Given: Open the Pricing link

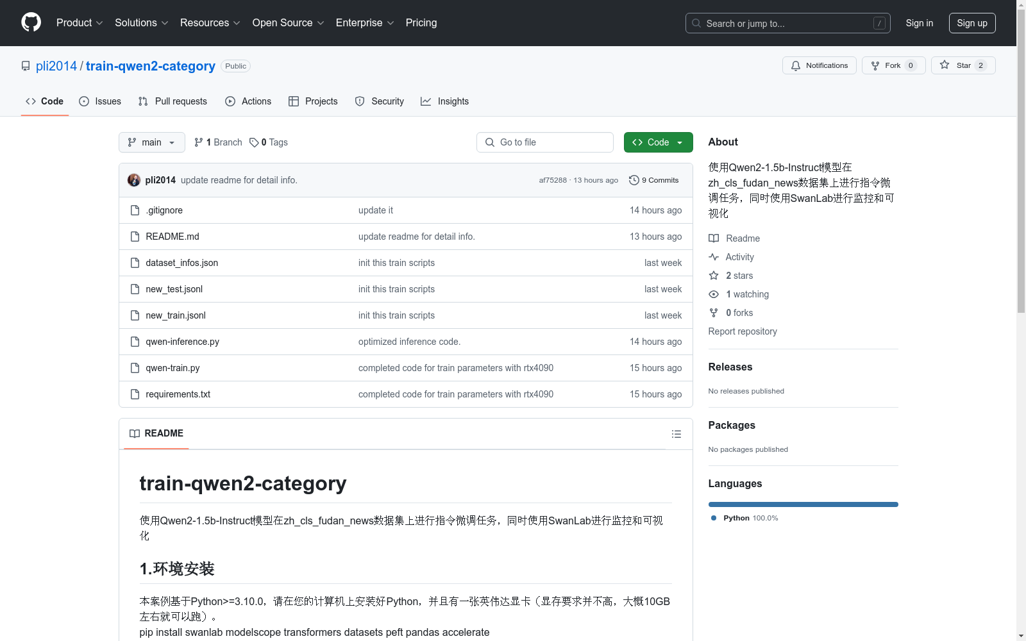Looking at the screenshot, I should point(421,22).
